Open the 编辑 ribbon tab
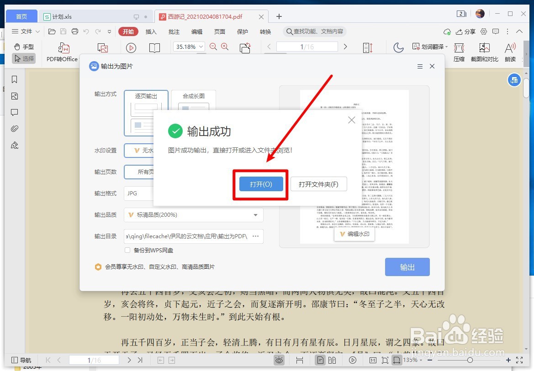Screen dimensions: 534x371 click(197, 31)
